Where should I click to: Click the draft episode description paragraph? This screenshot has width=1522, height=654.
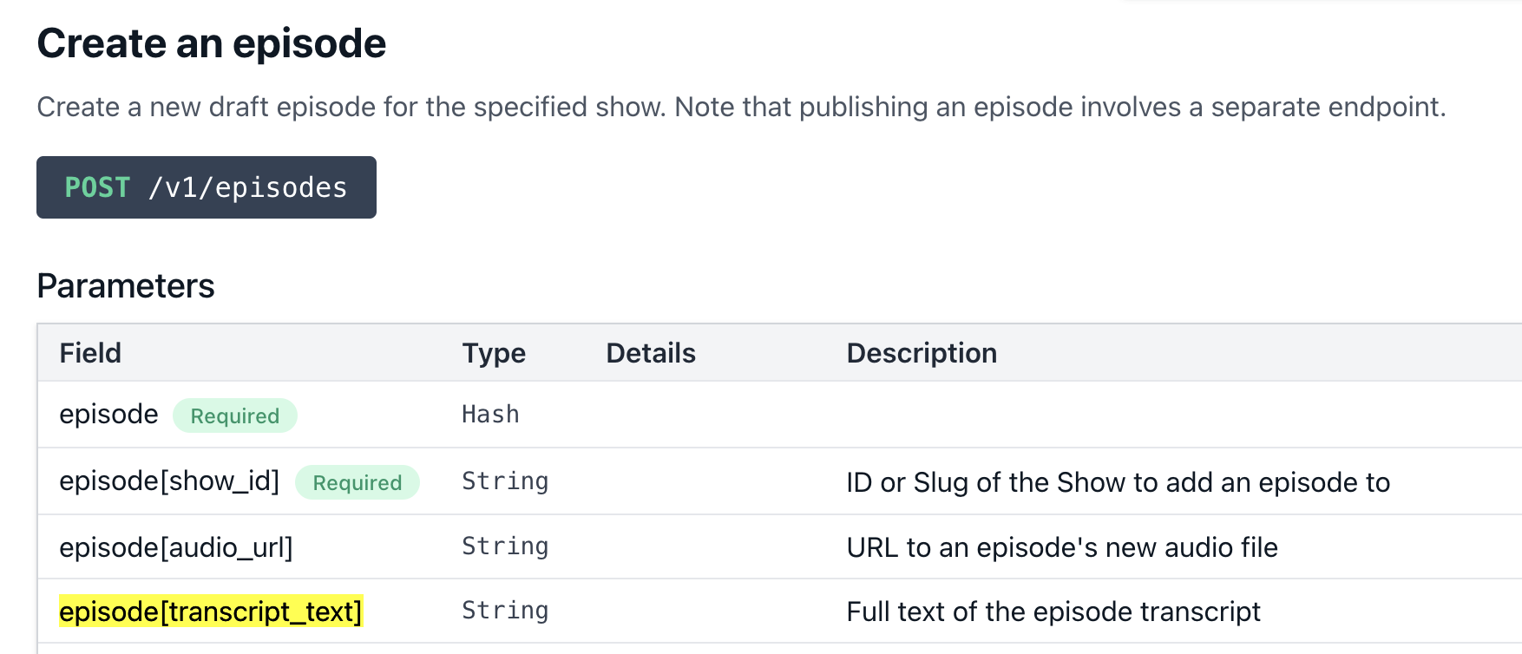(x=740, y=107)
